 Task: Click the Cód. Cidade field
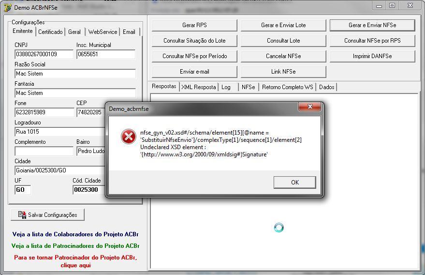89,190
